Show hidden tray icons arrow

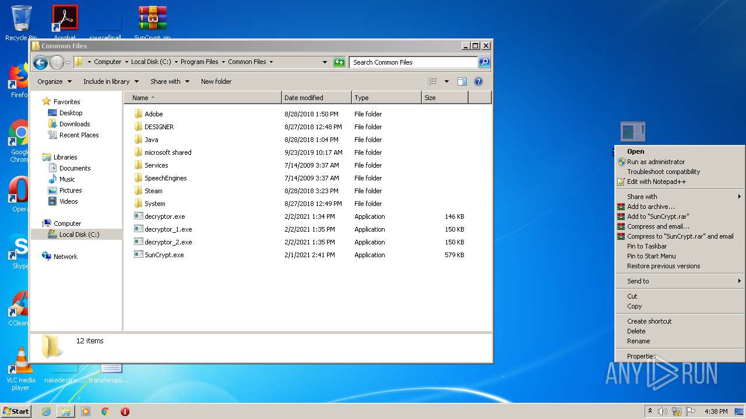649,411
